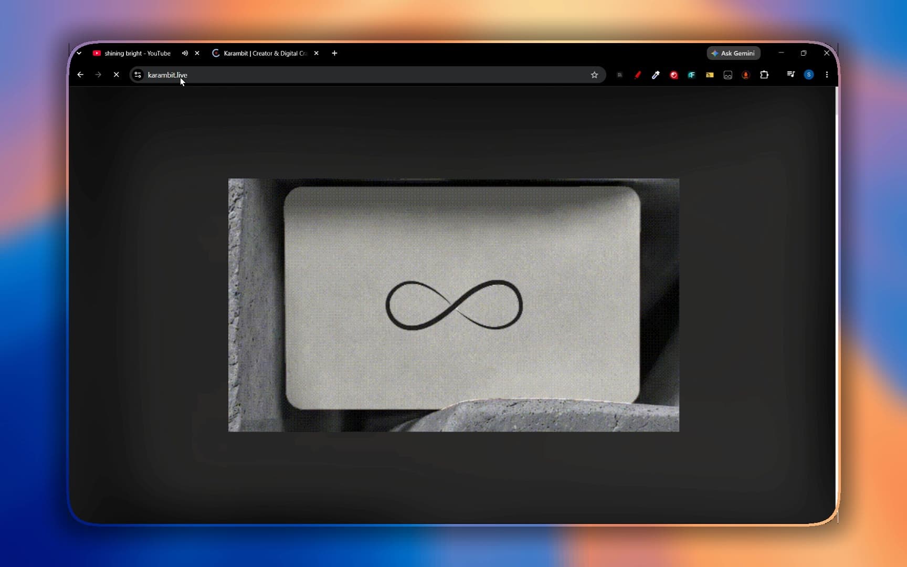Open media playback controls
This screenshot has height=567, width=907.
point(790,75)
